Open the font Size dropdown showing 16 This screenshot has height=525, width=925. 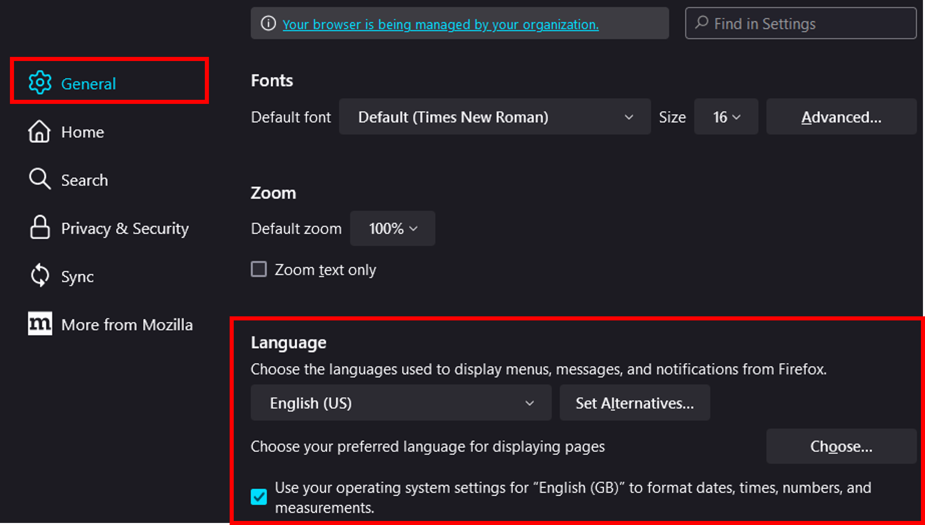click(x=726, y=117)
